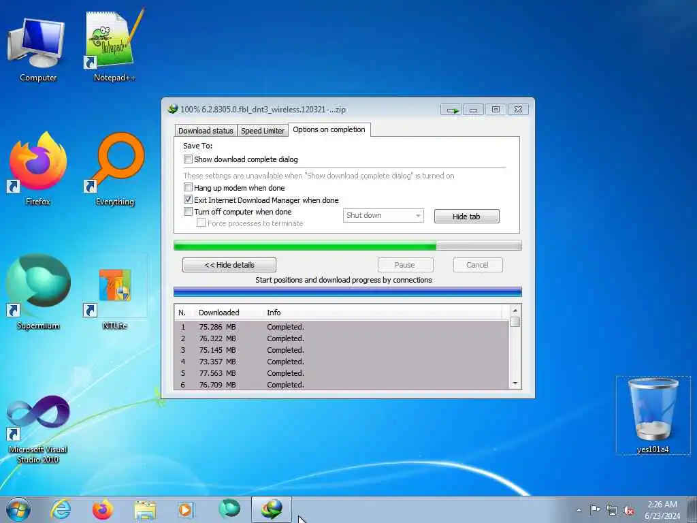Switch to the Speed Limiter tab
697x523 pixels.
point(263,131)
